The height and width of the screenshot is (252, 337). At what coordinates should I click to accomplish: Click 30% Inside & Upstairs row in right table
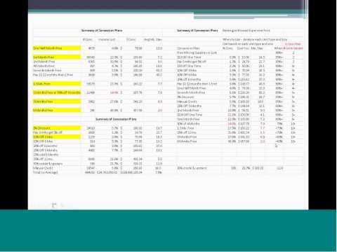point(192,168)
